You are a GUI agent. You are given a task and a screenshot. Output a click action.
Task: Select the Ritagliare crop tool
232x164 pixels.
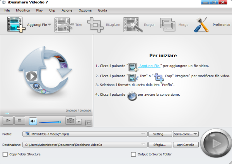[95, 25]
